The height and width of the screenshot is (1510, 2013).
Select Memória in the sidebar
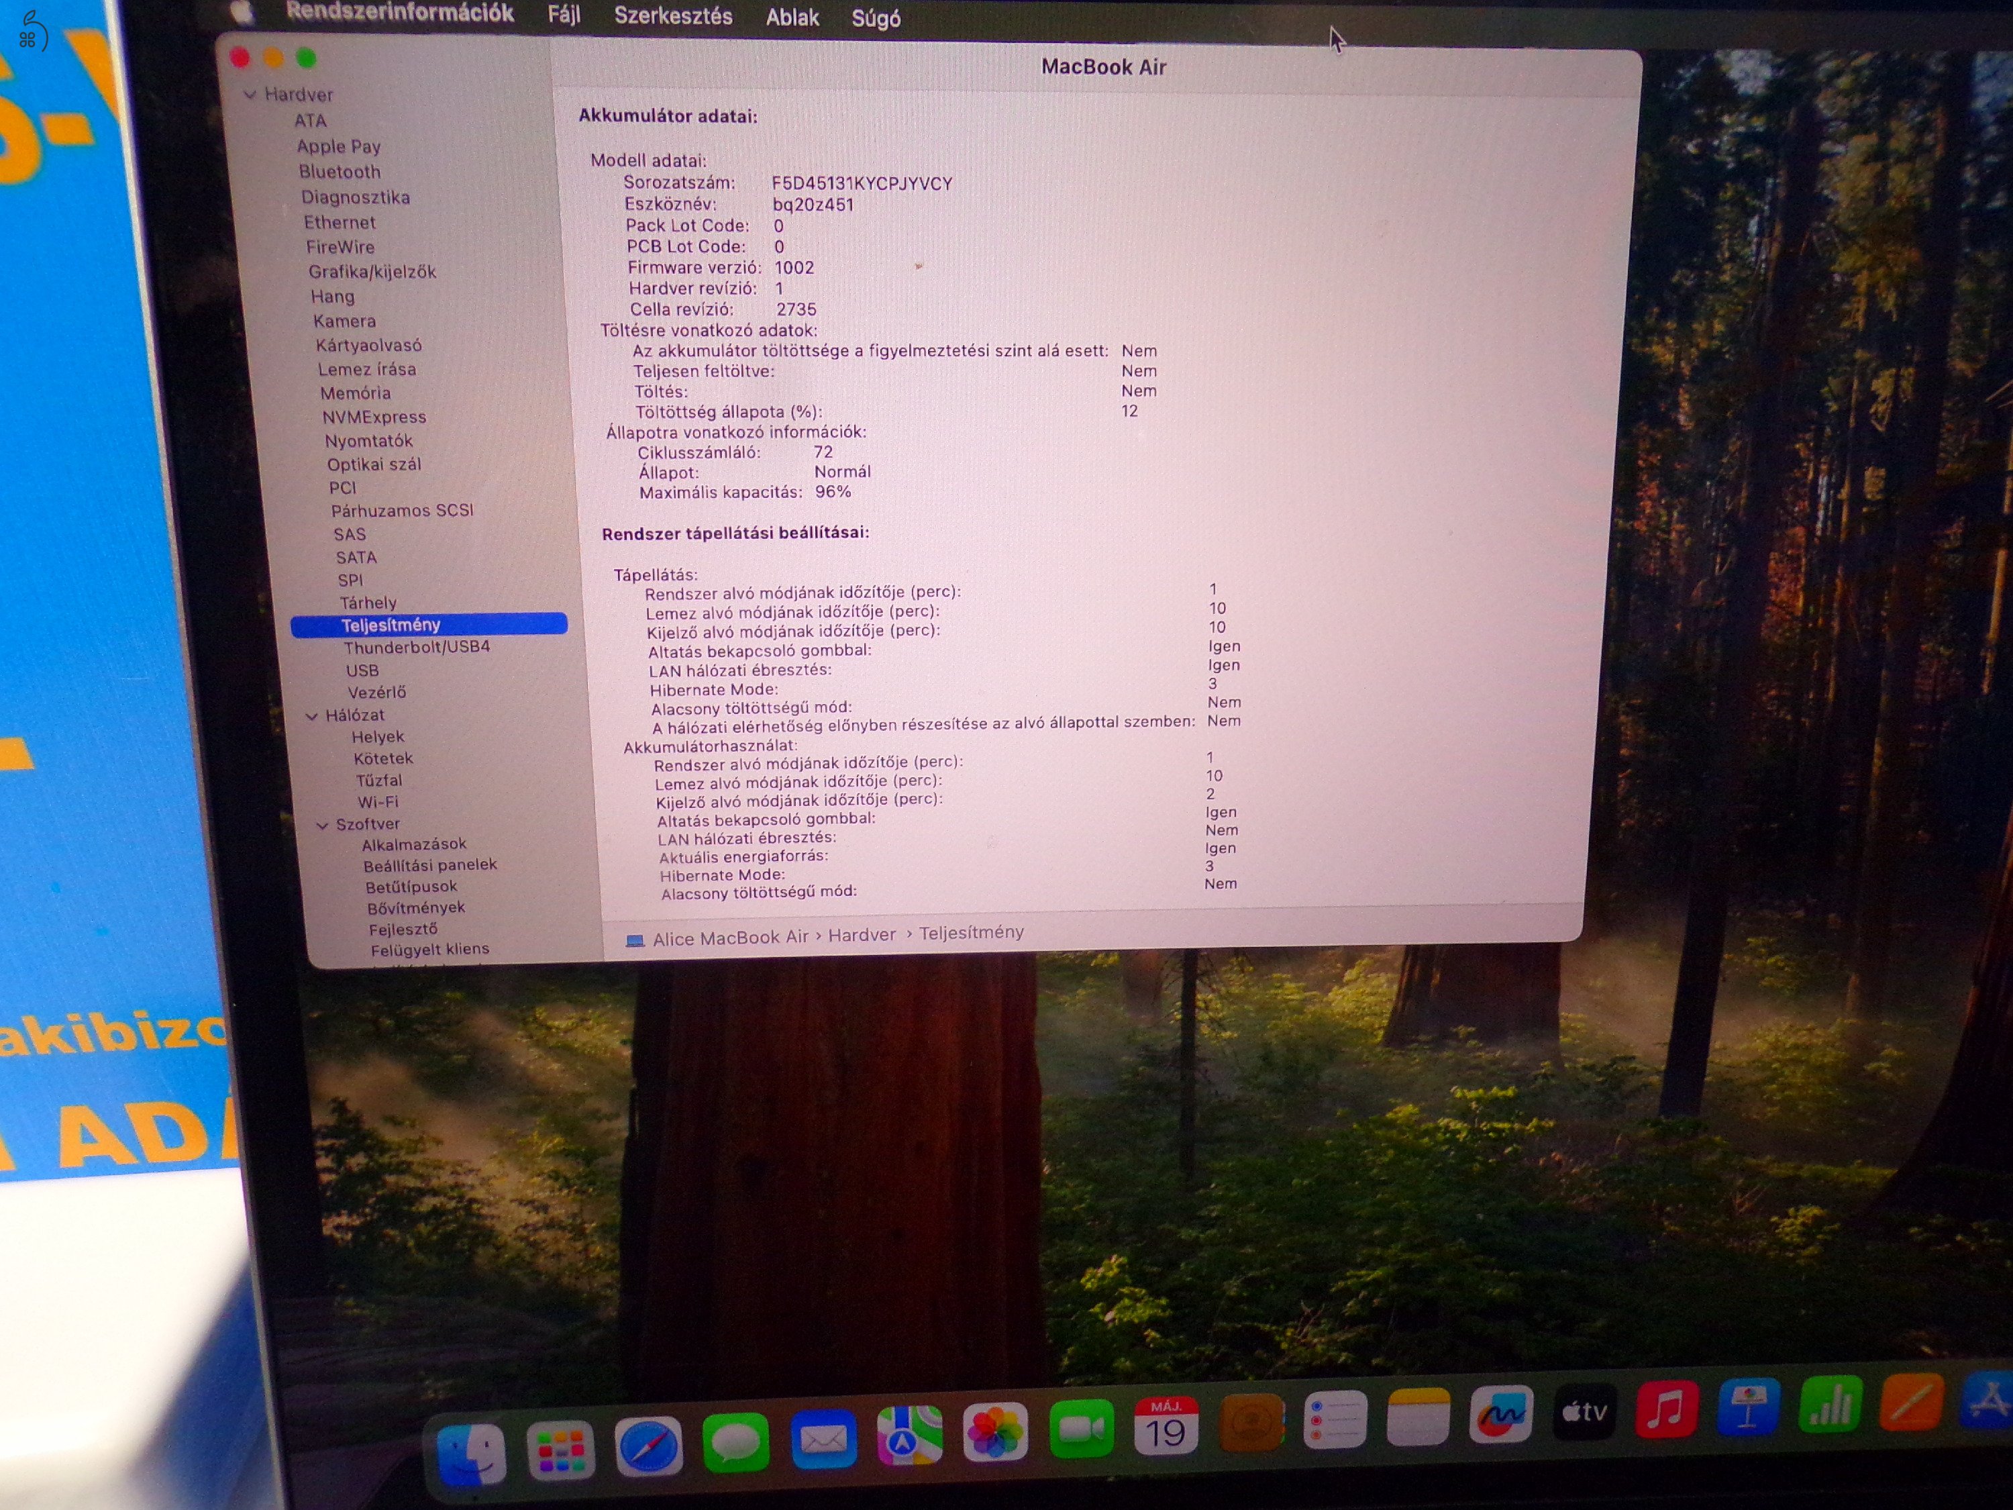355,393
